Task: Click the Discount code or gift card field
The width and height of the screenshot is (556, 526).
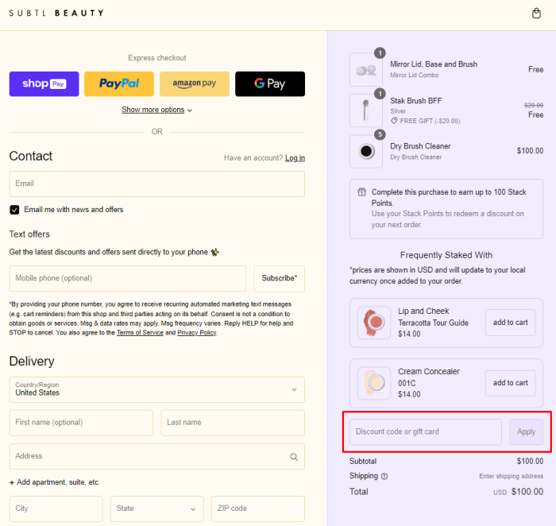Action: [x=426, y=432]
